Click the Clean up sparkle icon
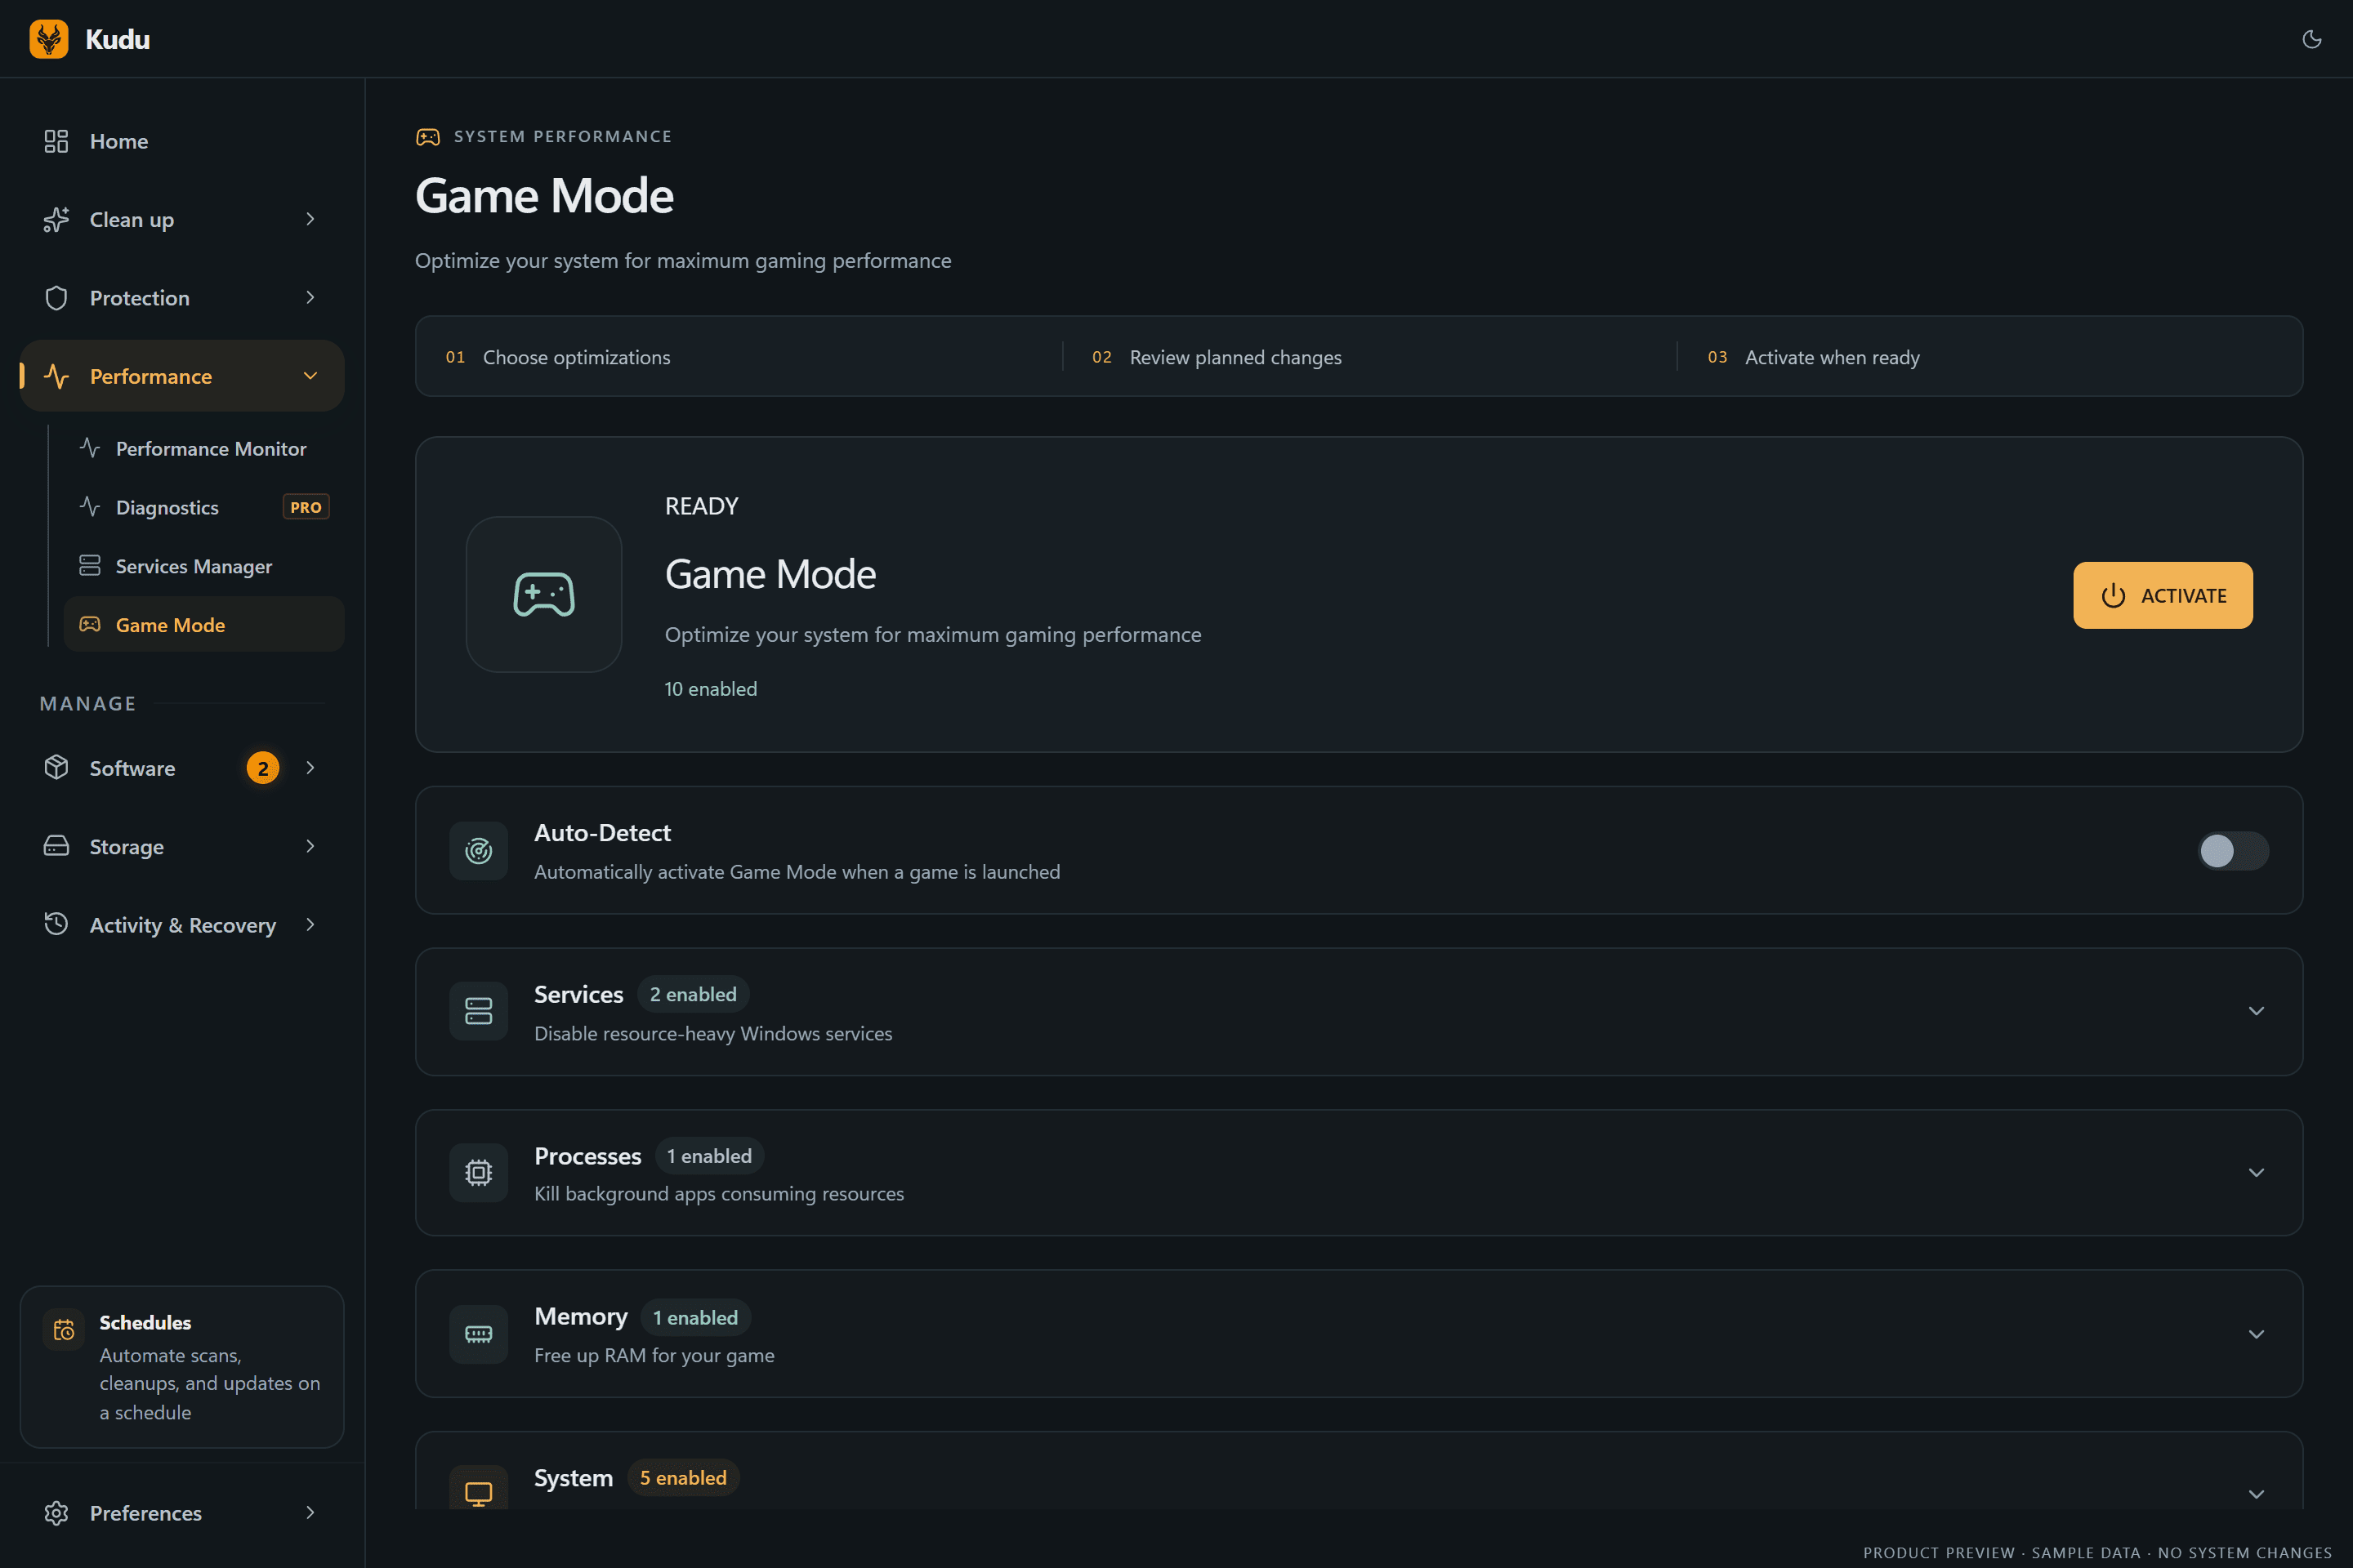 [x=56, y=219]
